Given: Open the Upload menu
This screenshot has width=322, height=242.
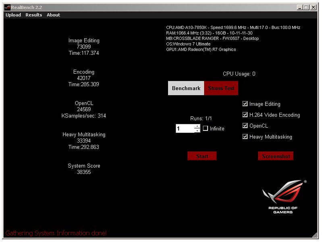Looking at the screenshot, I should [x=13, y=15].
